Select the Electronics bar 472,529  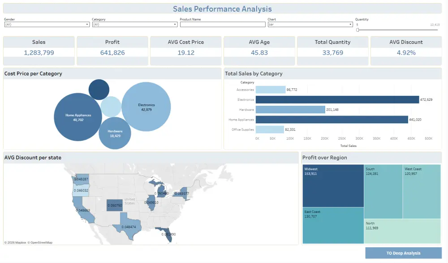[337, 99]
